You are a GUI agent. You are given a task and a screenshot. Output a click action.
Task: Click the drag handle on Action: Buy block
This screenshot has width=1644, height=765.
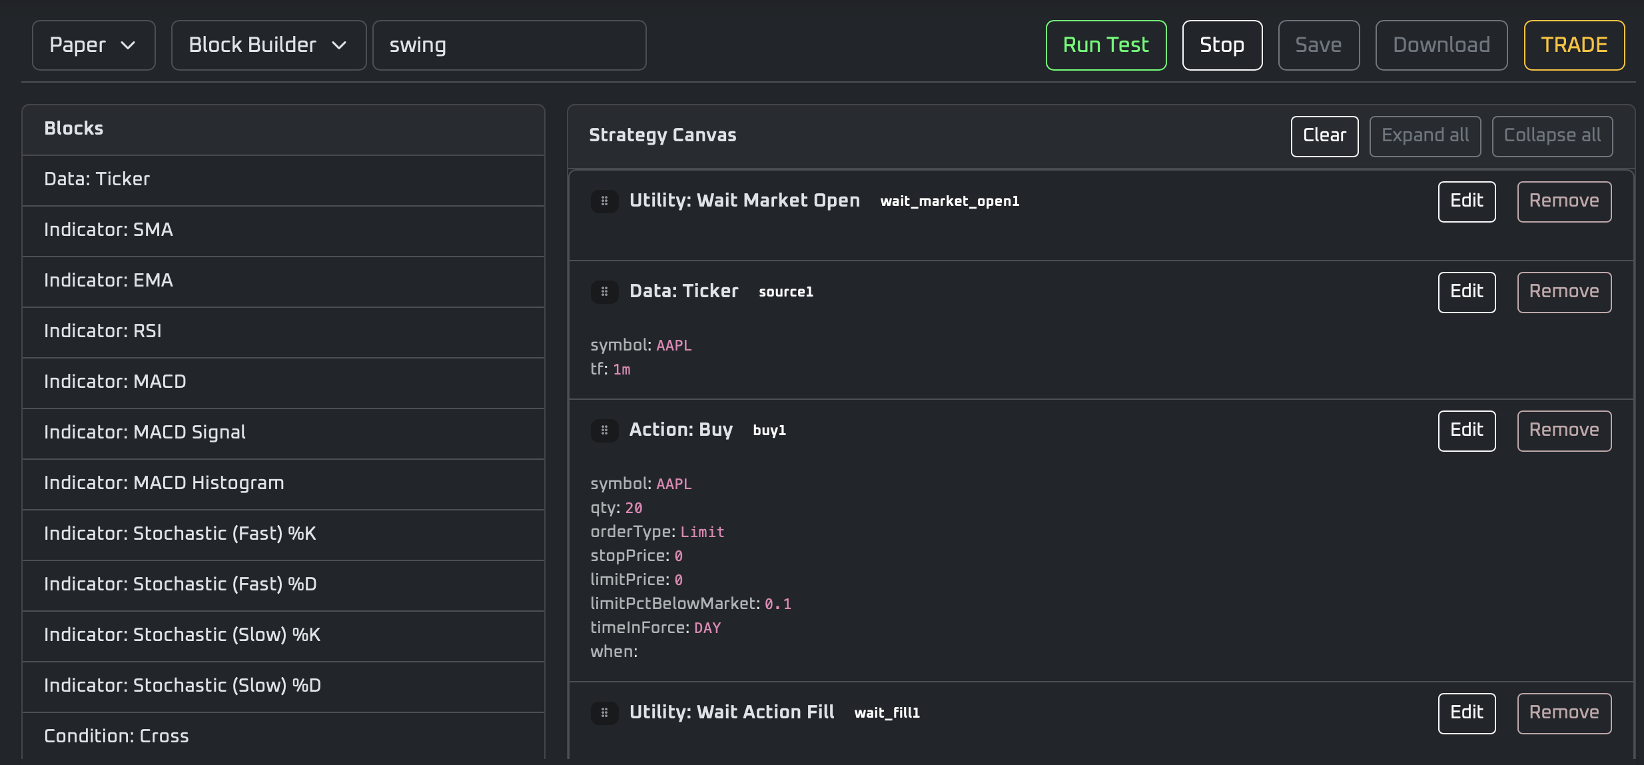pyautogui.click(x=604, y=430)
